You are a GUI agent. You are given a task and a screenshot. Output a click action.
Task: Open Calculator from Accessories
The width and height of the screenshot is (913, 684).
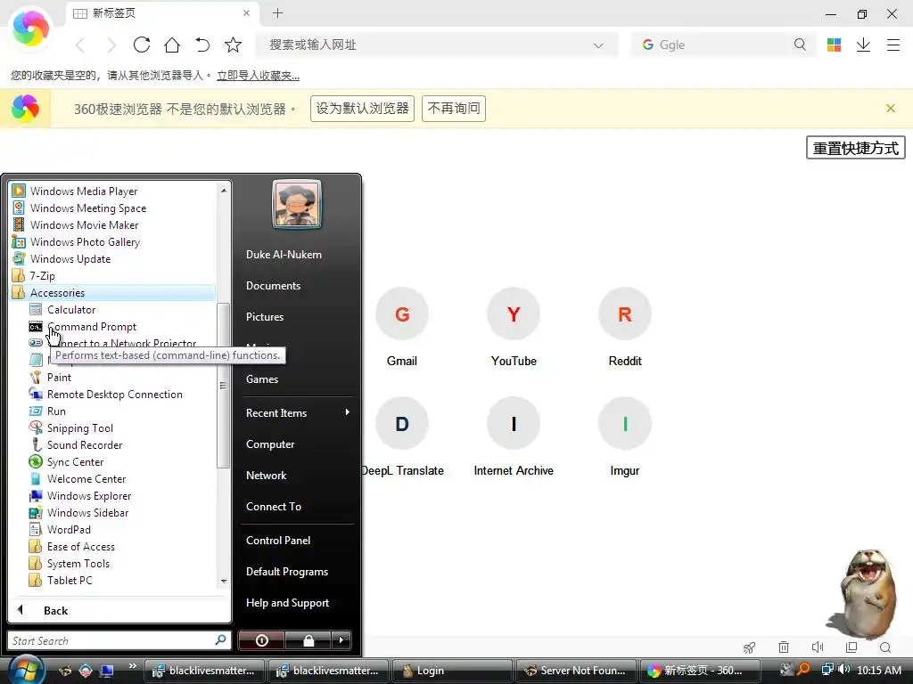(121, 310)
